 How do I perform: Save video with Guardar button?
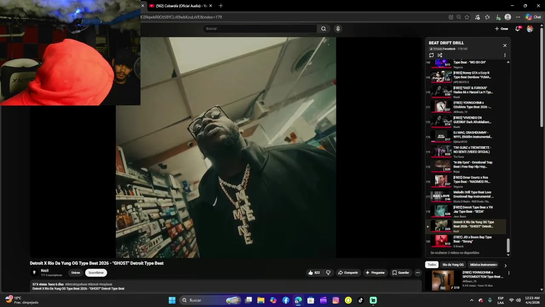pos(401,272)
